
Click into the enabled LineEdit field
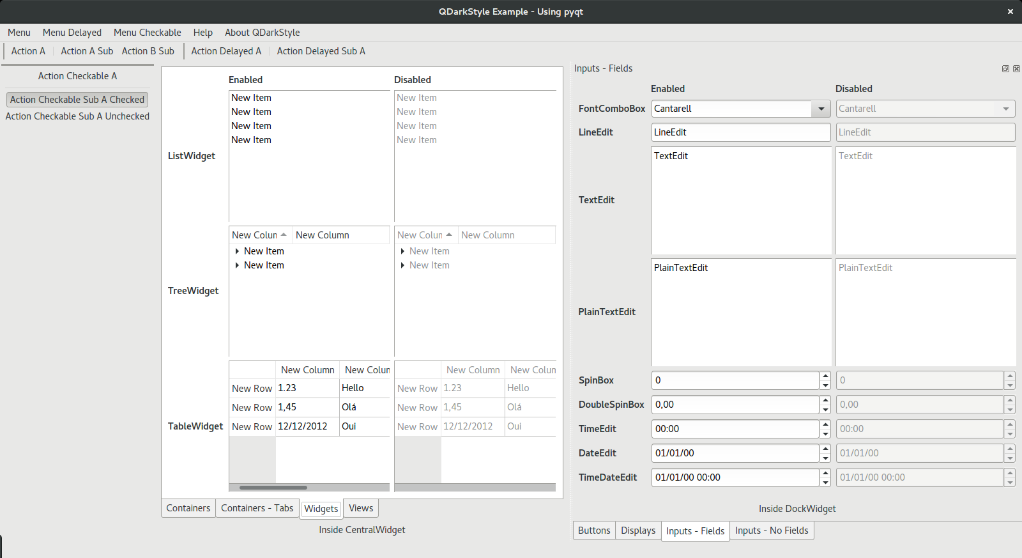tap(741, 132)
